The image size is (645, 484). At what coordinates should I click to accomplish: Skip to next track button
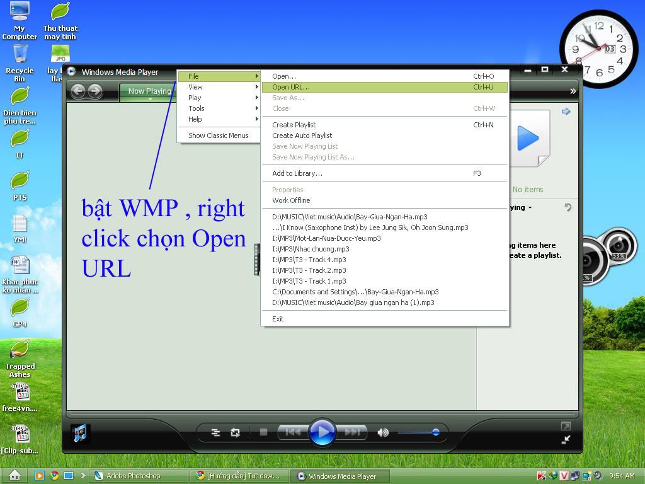tap(352, 432)
